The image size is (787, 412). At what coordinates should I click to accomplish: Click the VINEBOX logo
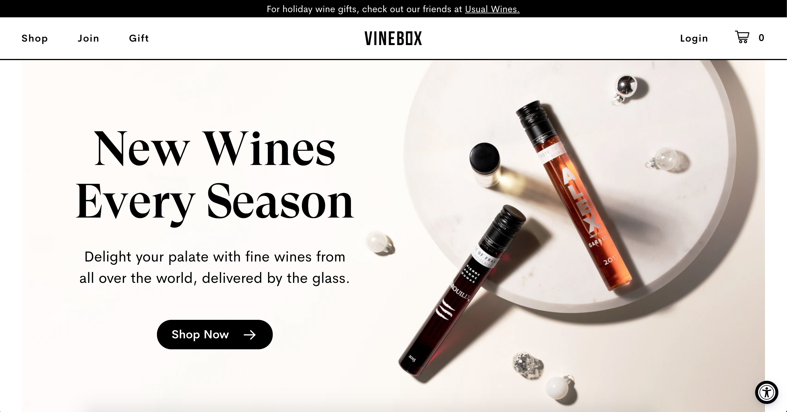(393, 38)
